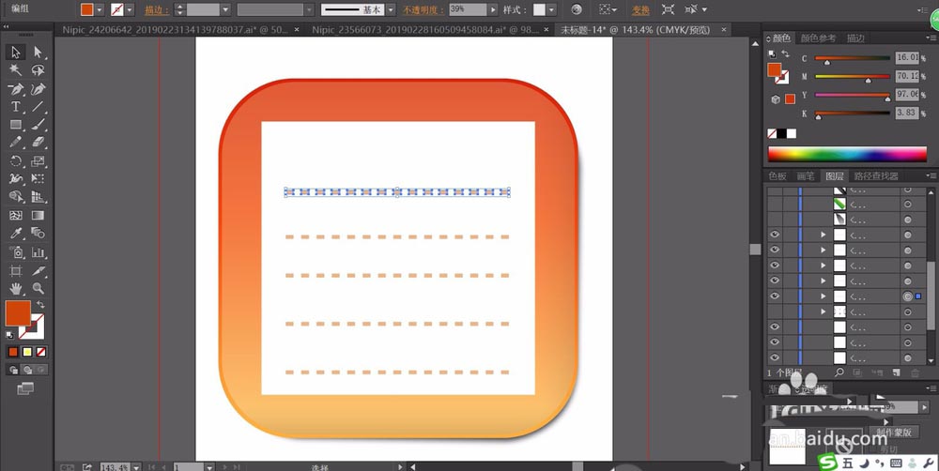Viewport: 939px width, 471px height.
Task: Enable Draw Normal mode in toolbox
Action: (x=13, y=370)
